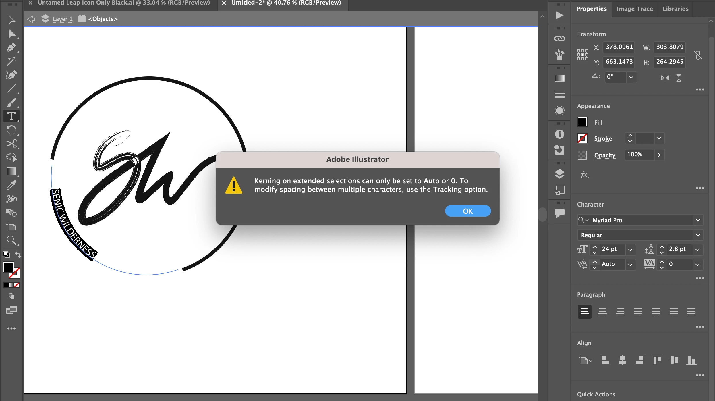
Task: Switch to the Image Trace tab
Action: tap(635, 9)
